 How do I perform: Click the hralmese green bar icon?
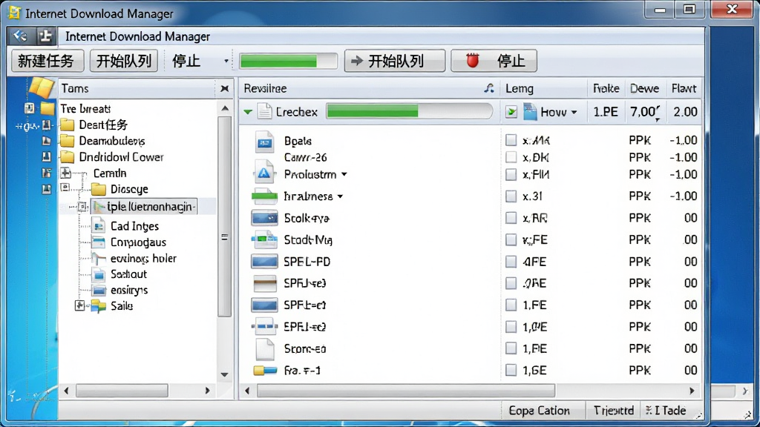click(x=265, y=196)
